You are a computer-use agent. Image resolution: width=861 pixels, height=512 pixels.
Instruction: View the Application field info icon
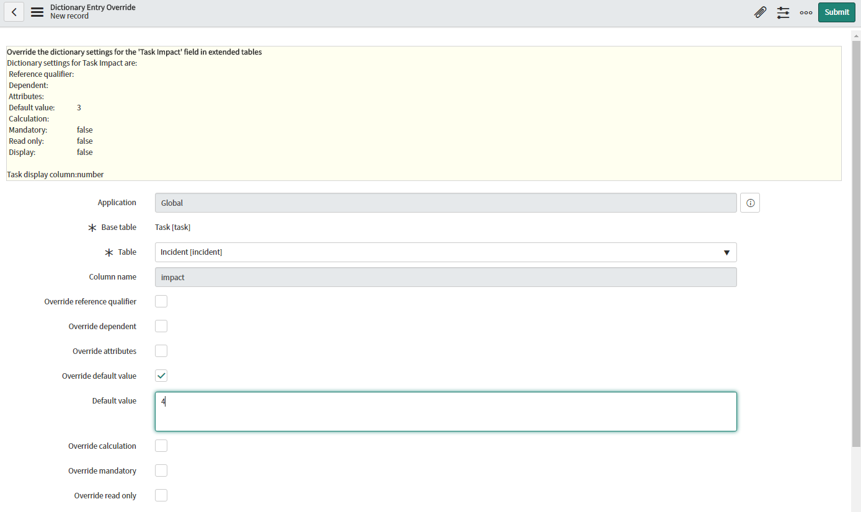click(x=750, y=203)
